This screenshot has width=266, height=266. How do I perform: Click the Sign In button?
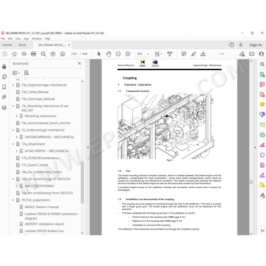pyautogui.click(x=255, y=45)
